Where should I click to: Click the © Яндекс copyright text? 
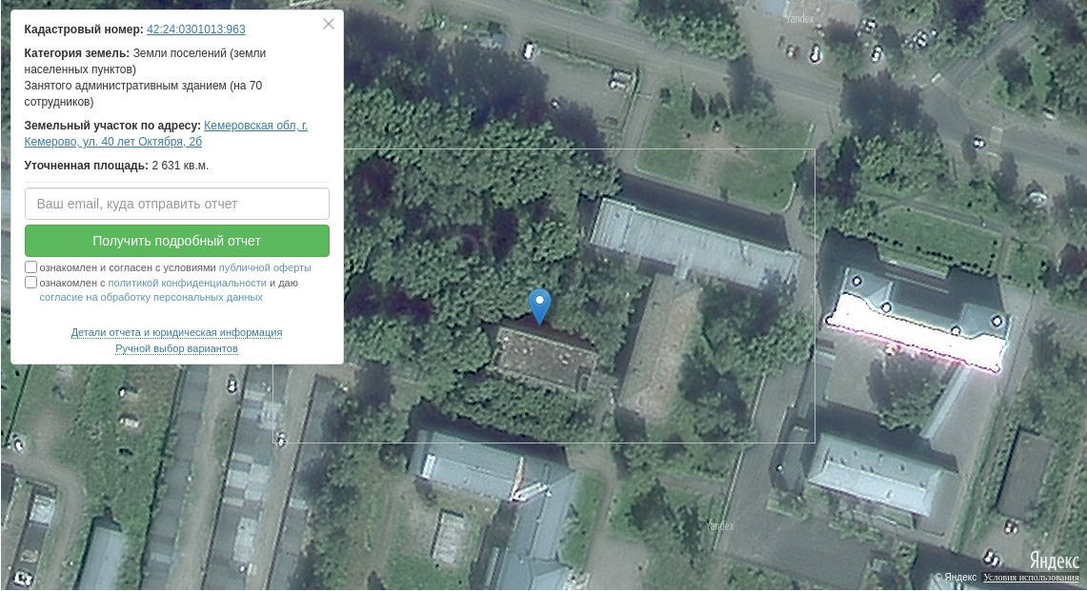click(x=956, y=578)
